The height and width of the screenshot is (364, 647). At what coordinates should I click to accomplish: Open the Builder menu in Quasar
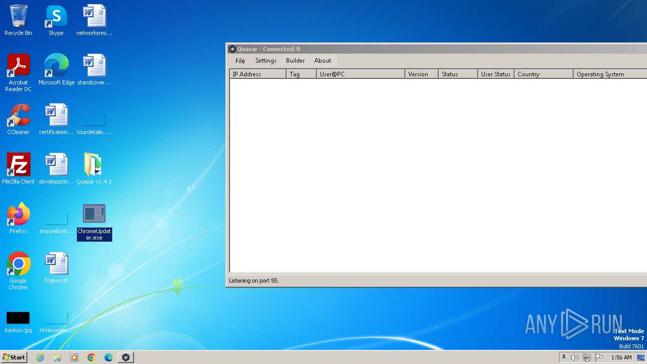pyautogui.click(x=295, y=61)
